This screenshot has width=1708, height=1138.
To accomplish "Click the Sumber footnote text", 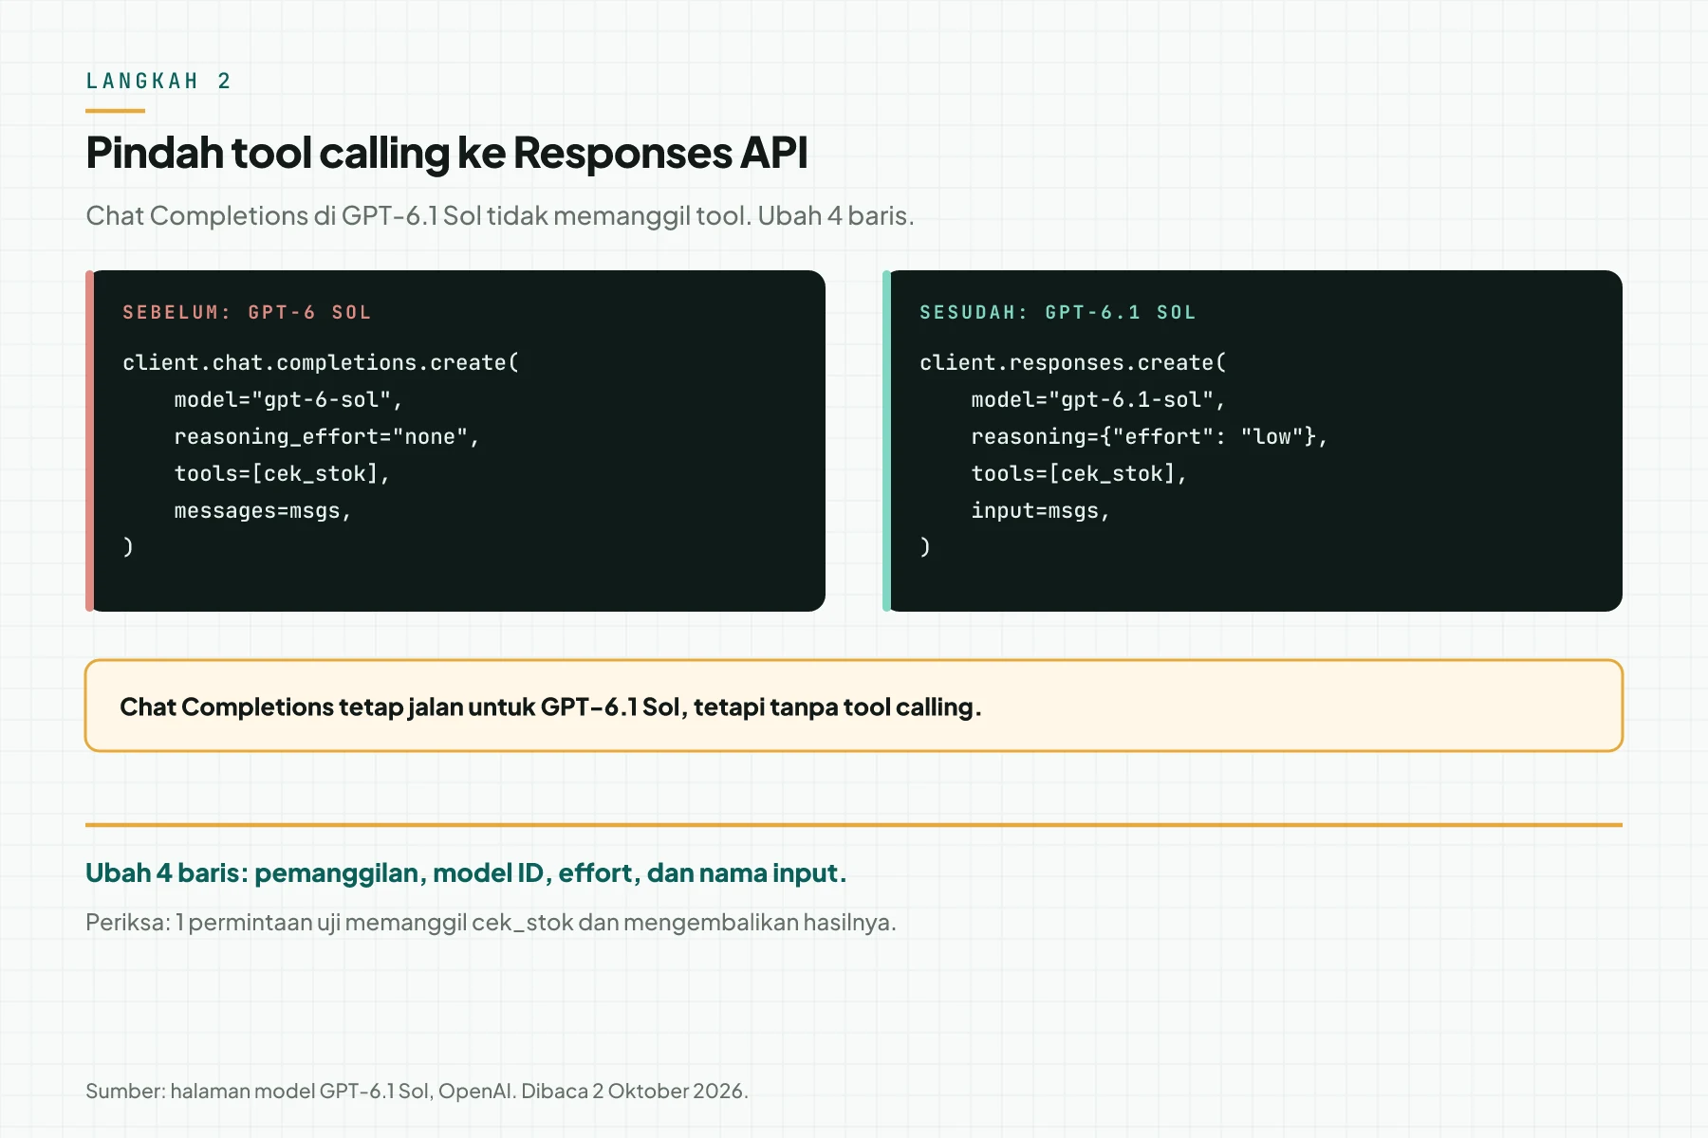I will [417, 1092].
